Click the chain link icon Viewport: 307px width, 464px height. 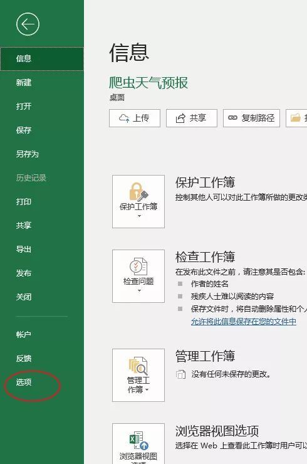233,118
